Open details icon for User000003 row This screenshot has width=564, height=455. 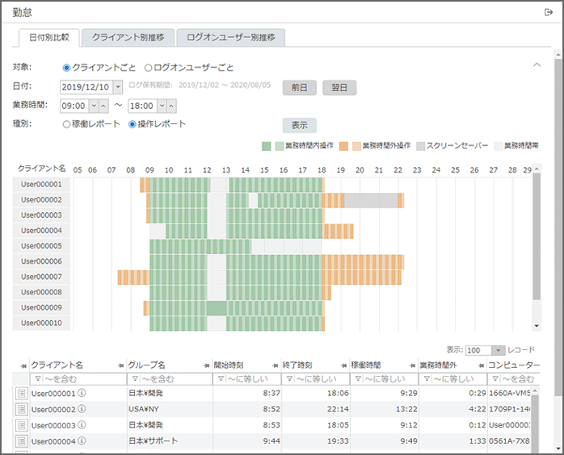22,425
